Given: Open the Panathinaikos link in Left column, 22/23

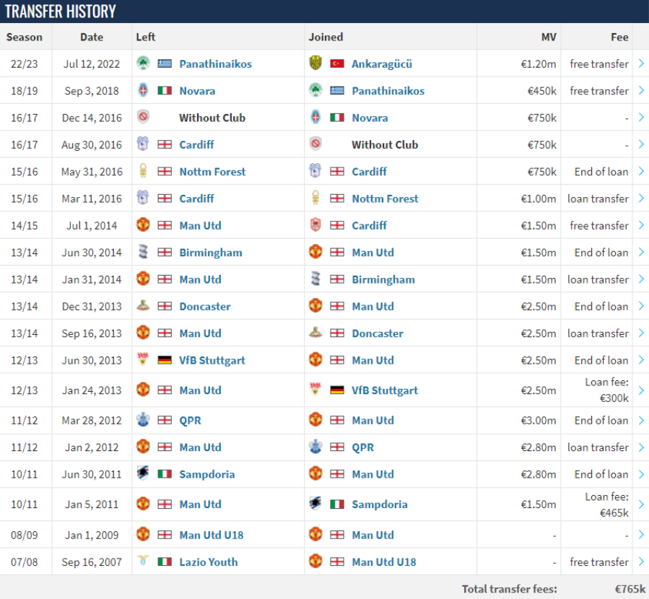Looking at the screenshot, I should (215, 64).
